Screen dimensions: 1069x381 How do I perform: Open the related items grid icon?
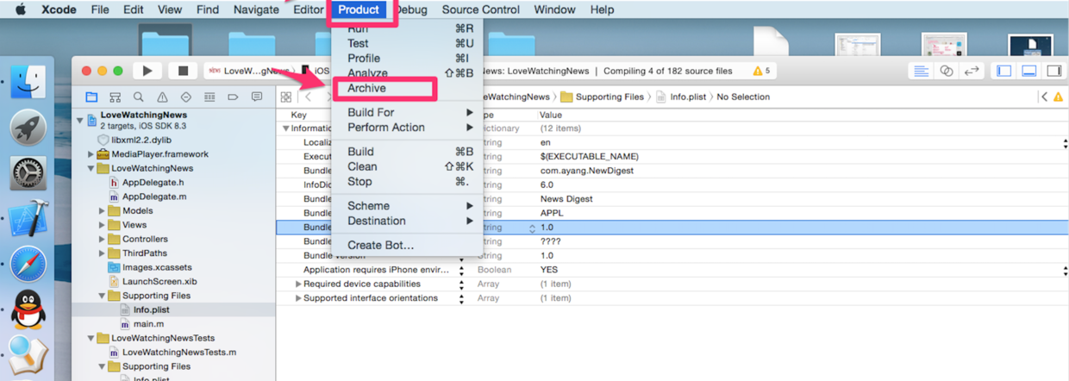286,97
